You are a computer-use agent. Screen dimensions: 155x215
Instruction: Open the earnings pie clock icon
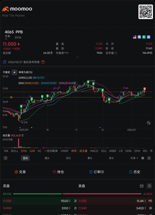point(4,62)
